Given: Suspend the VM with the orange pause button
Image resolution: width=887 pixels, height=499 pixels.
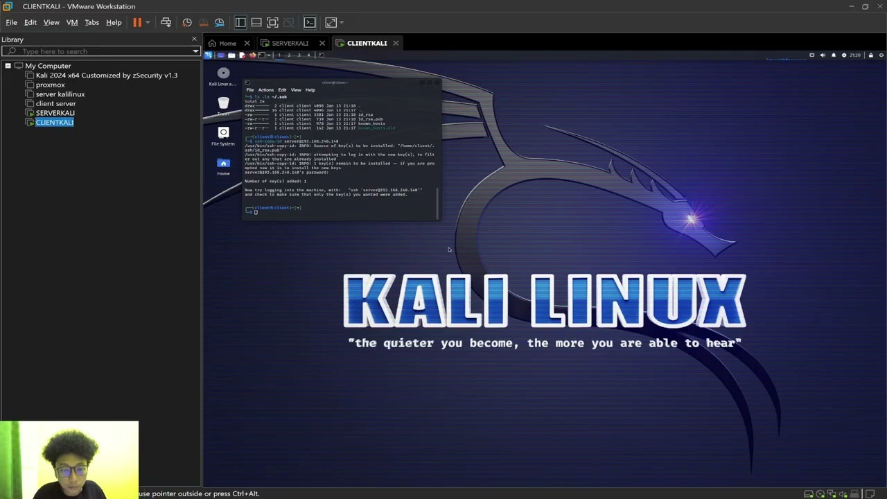Looking at the screenshot, I should (137, 22).
